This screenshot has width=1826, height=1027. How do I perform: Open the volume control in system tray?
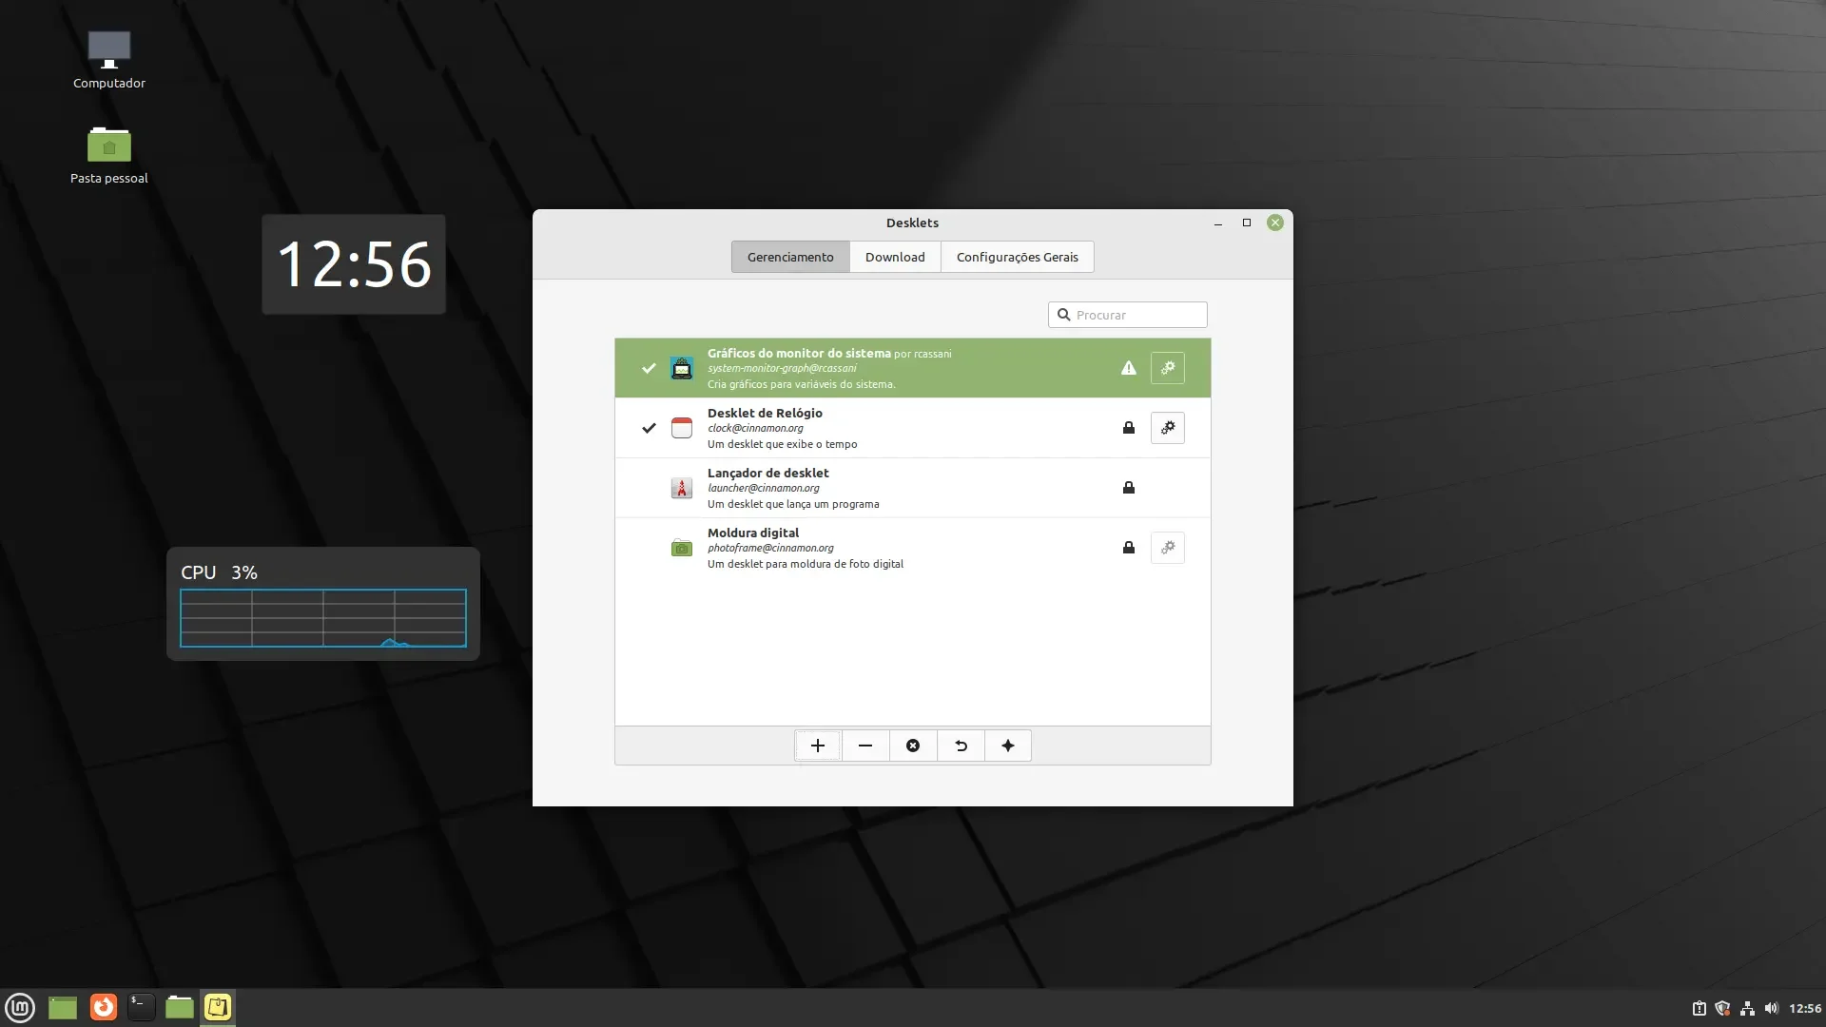[1771, 1008]
